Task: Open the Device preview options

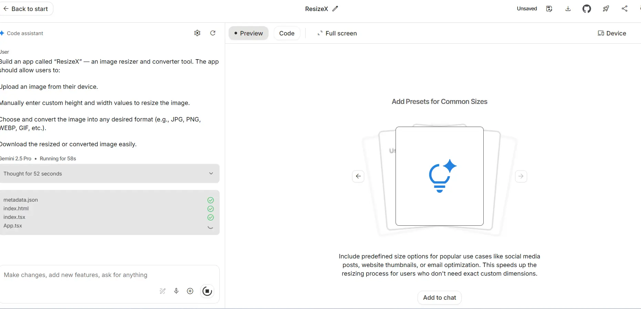Action: pos(612,33)
